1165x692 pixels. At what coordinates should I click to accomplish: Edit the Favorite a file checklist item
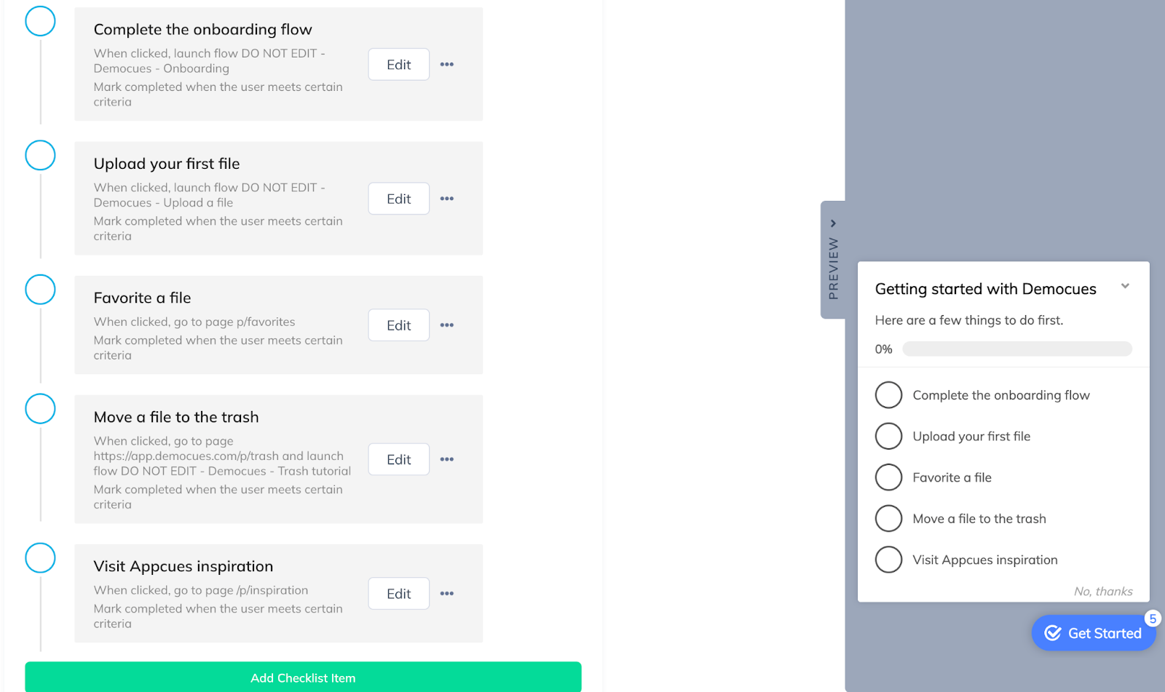coord(398,325)
